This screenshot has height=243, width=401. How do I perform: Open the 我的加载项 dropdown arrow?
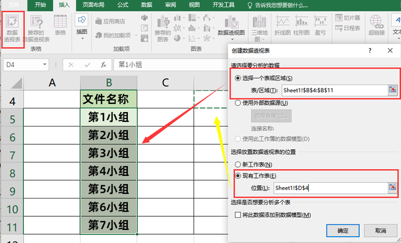pos(136,35)
